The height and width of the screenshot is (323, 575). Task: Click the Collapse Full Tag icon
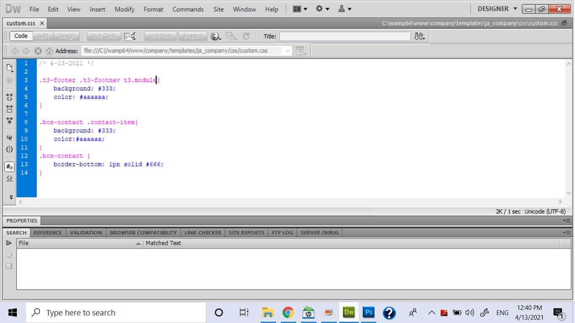9,97
